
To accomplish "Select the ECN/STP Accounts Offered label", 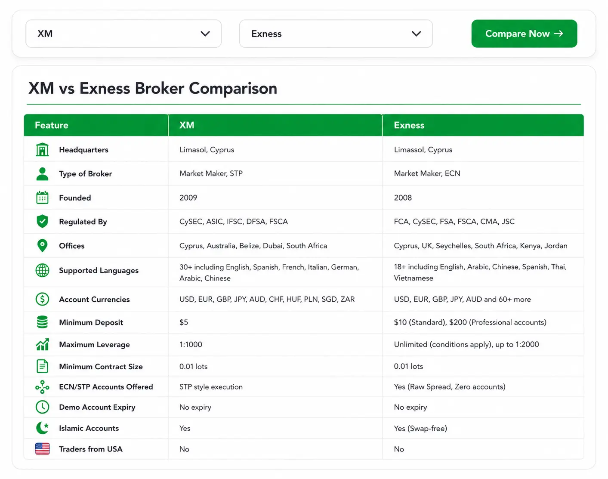I will click(106, 387).
